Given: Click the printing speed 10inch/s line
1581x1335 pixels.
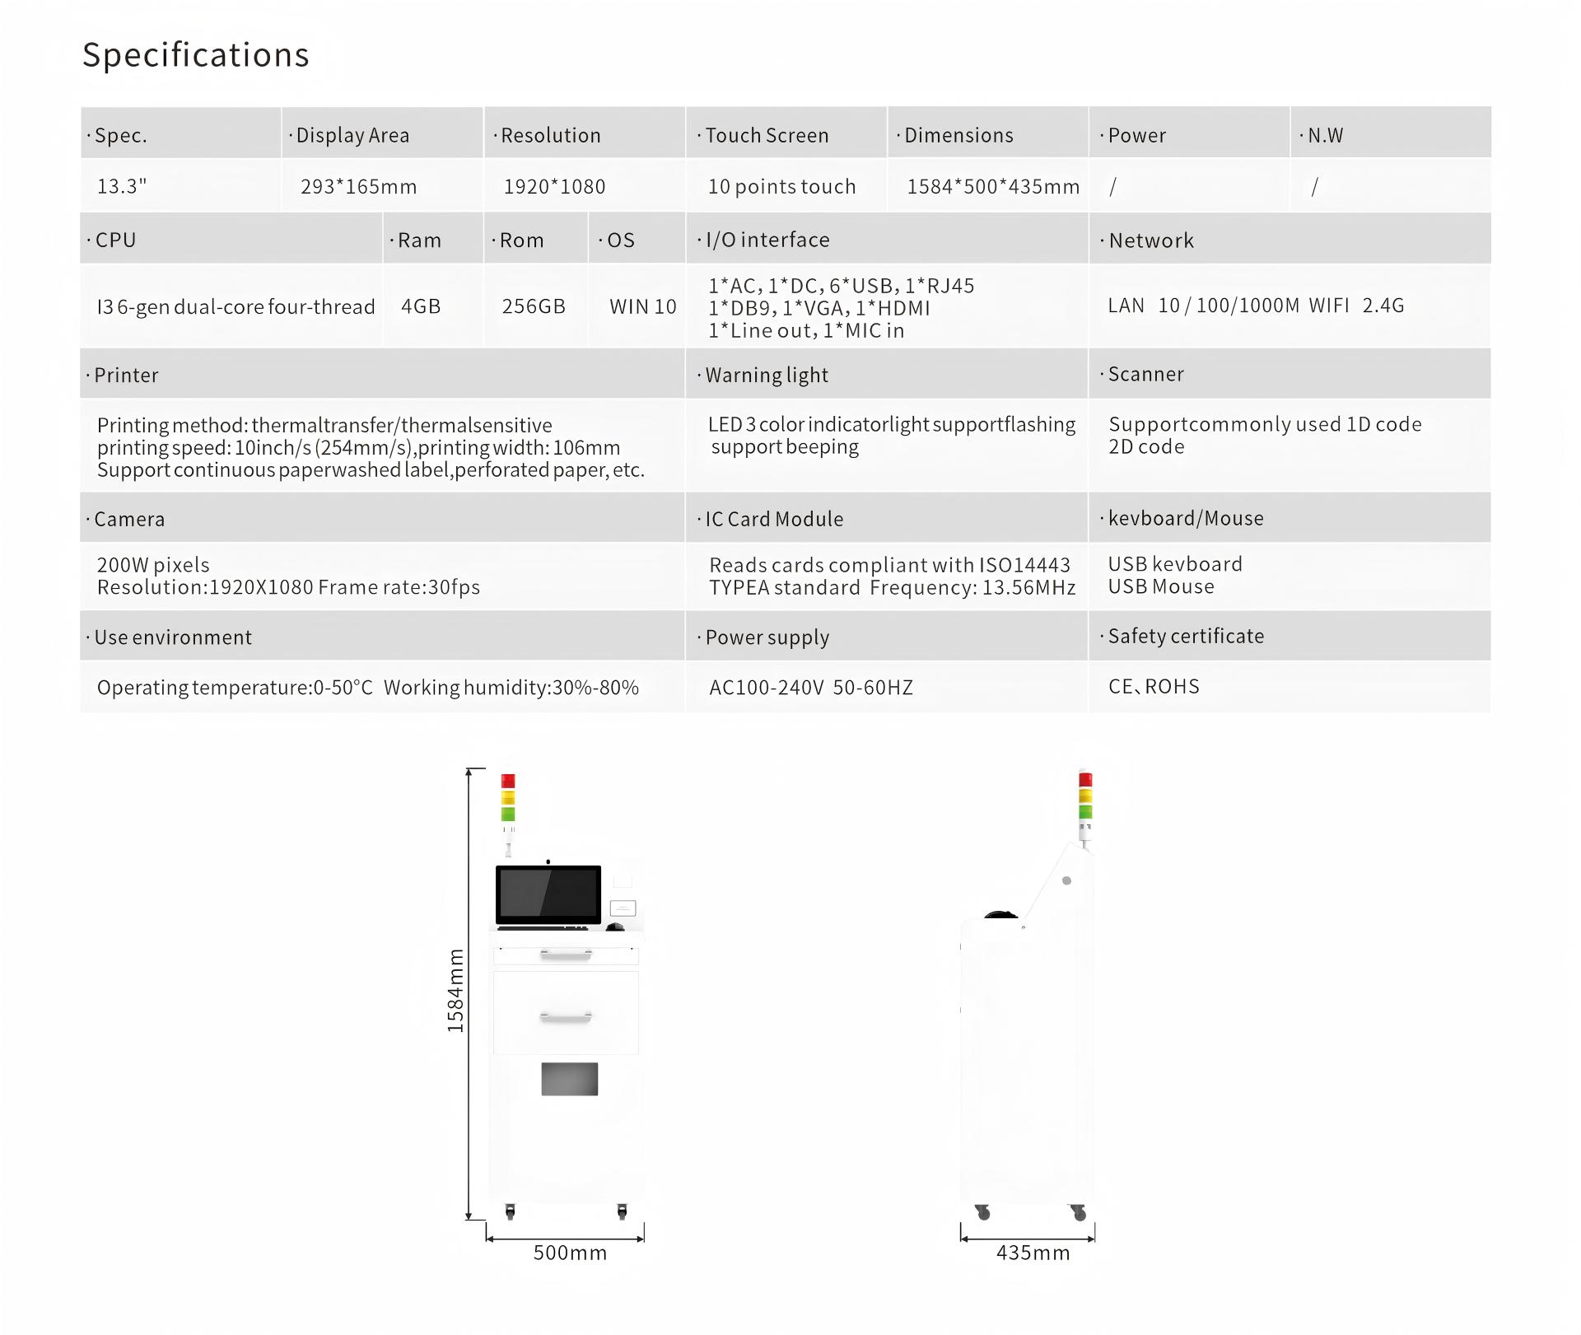Looking at the screenshot, I should [358, 447].
